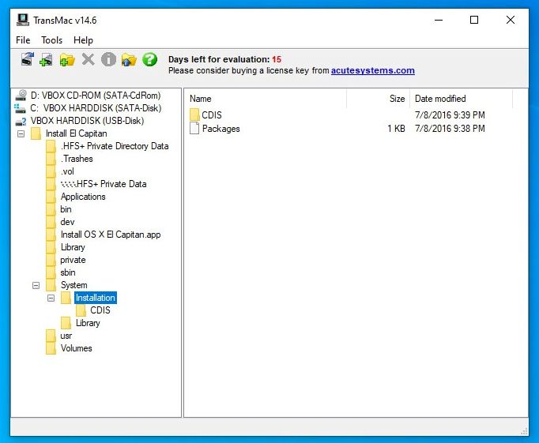Open the File menu
539x443 pixels.
tap(23, 40)
